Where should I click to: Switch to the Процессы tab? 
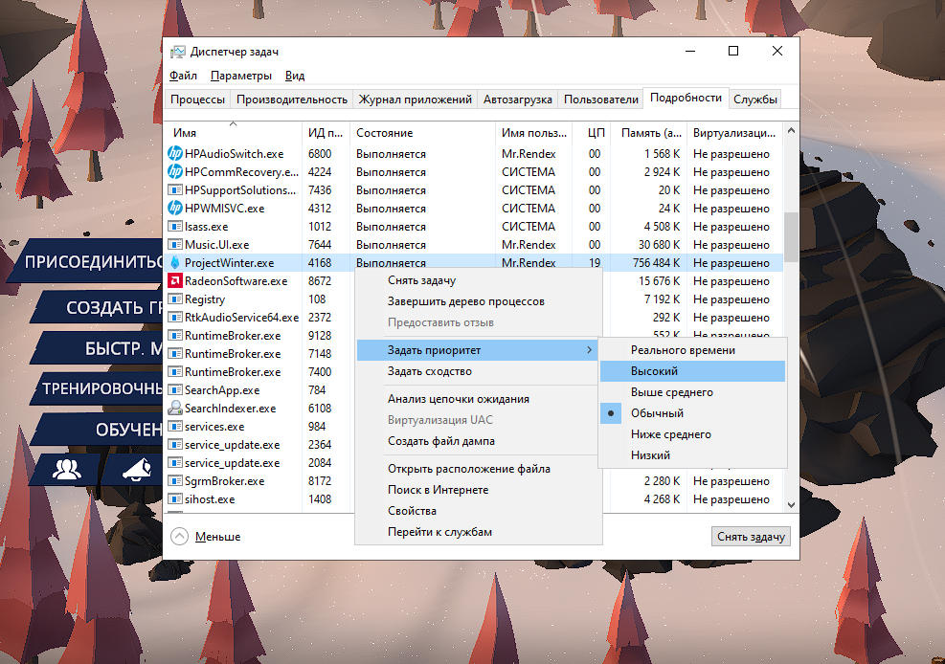pyautogui.click(x=197, y=100)
